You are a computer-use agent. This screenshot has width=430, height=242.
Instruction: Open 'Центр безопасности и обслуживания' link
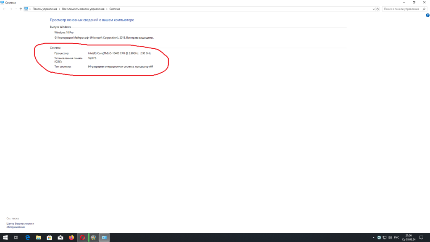[x=20, y=225]
